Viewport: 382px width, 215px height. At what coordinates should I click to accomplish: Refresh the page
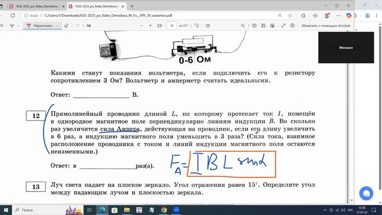pyautogui.click(x=13, y=16)
